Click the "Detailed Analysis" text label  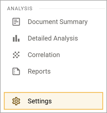[53, 38]
